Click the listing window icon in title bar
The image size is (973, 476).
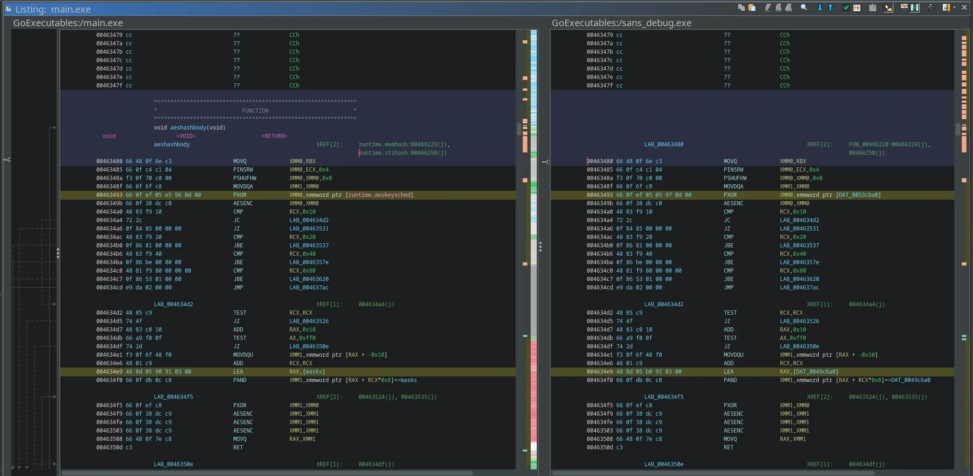(8, 9)
